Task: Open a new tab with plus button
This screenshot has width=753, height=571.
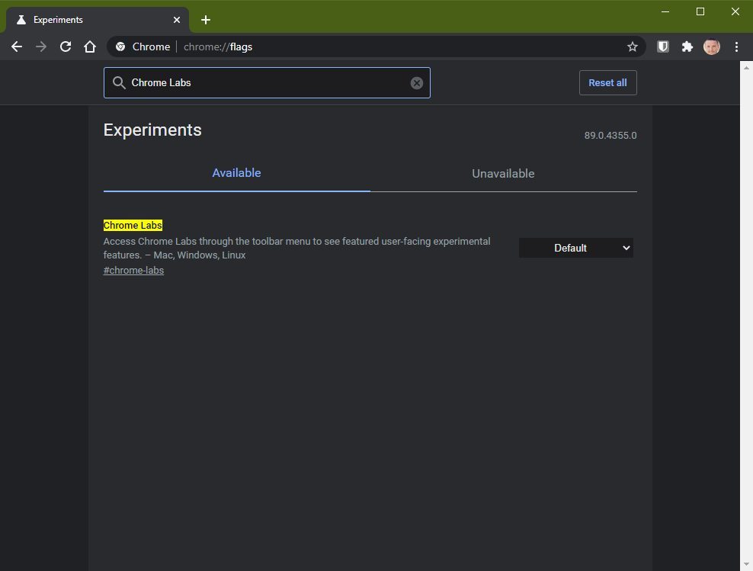Action: (206, 20)
